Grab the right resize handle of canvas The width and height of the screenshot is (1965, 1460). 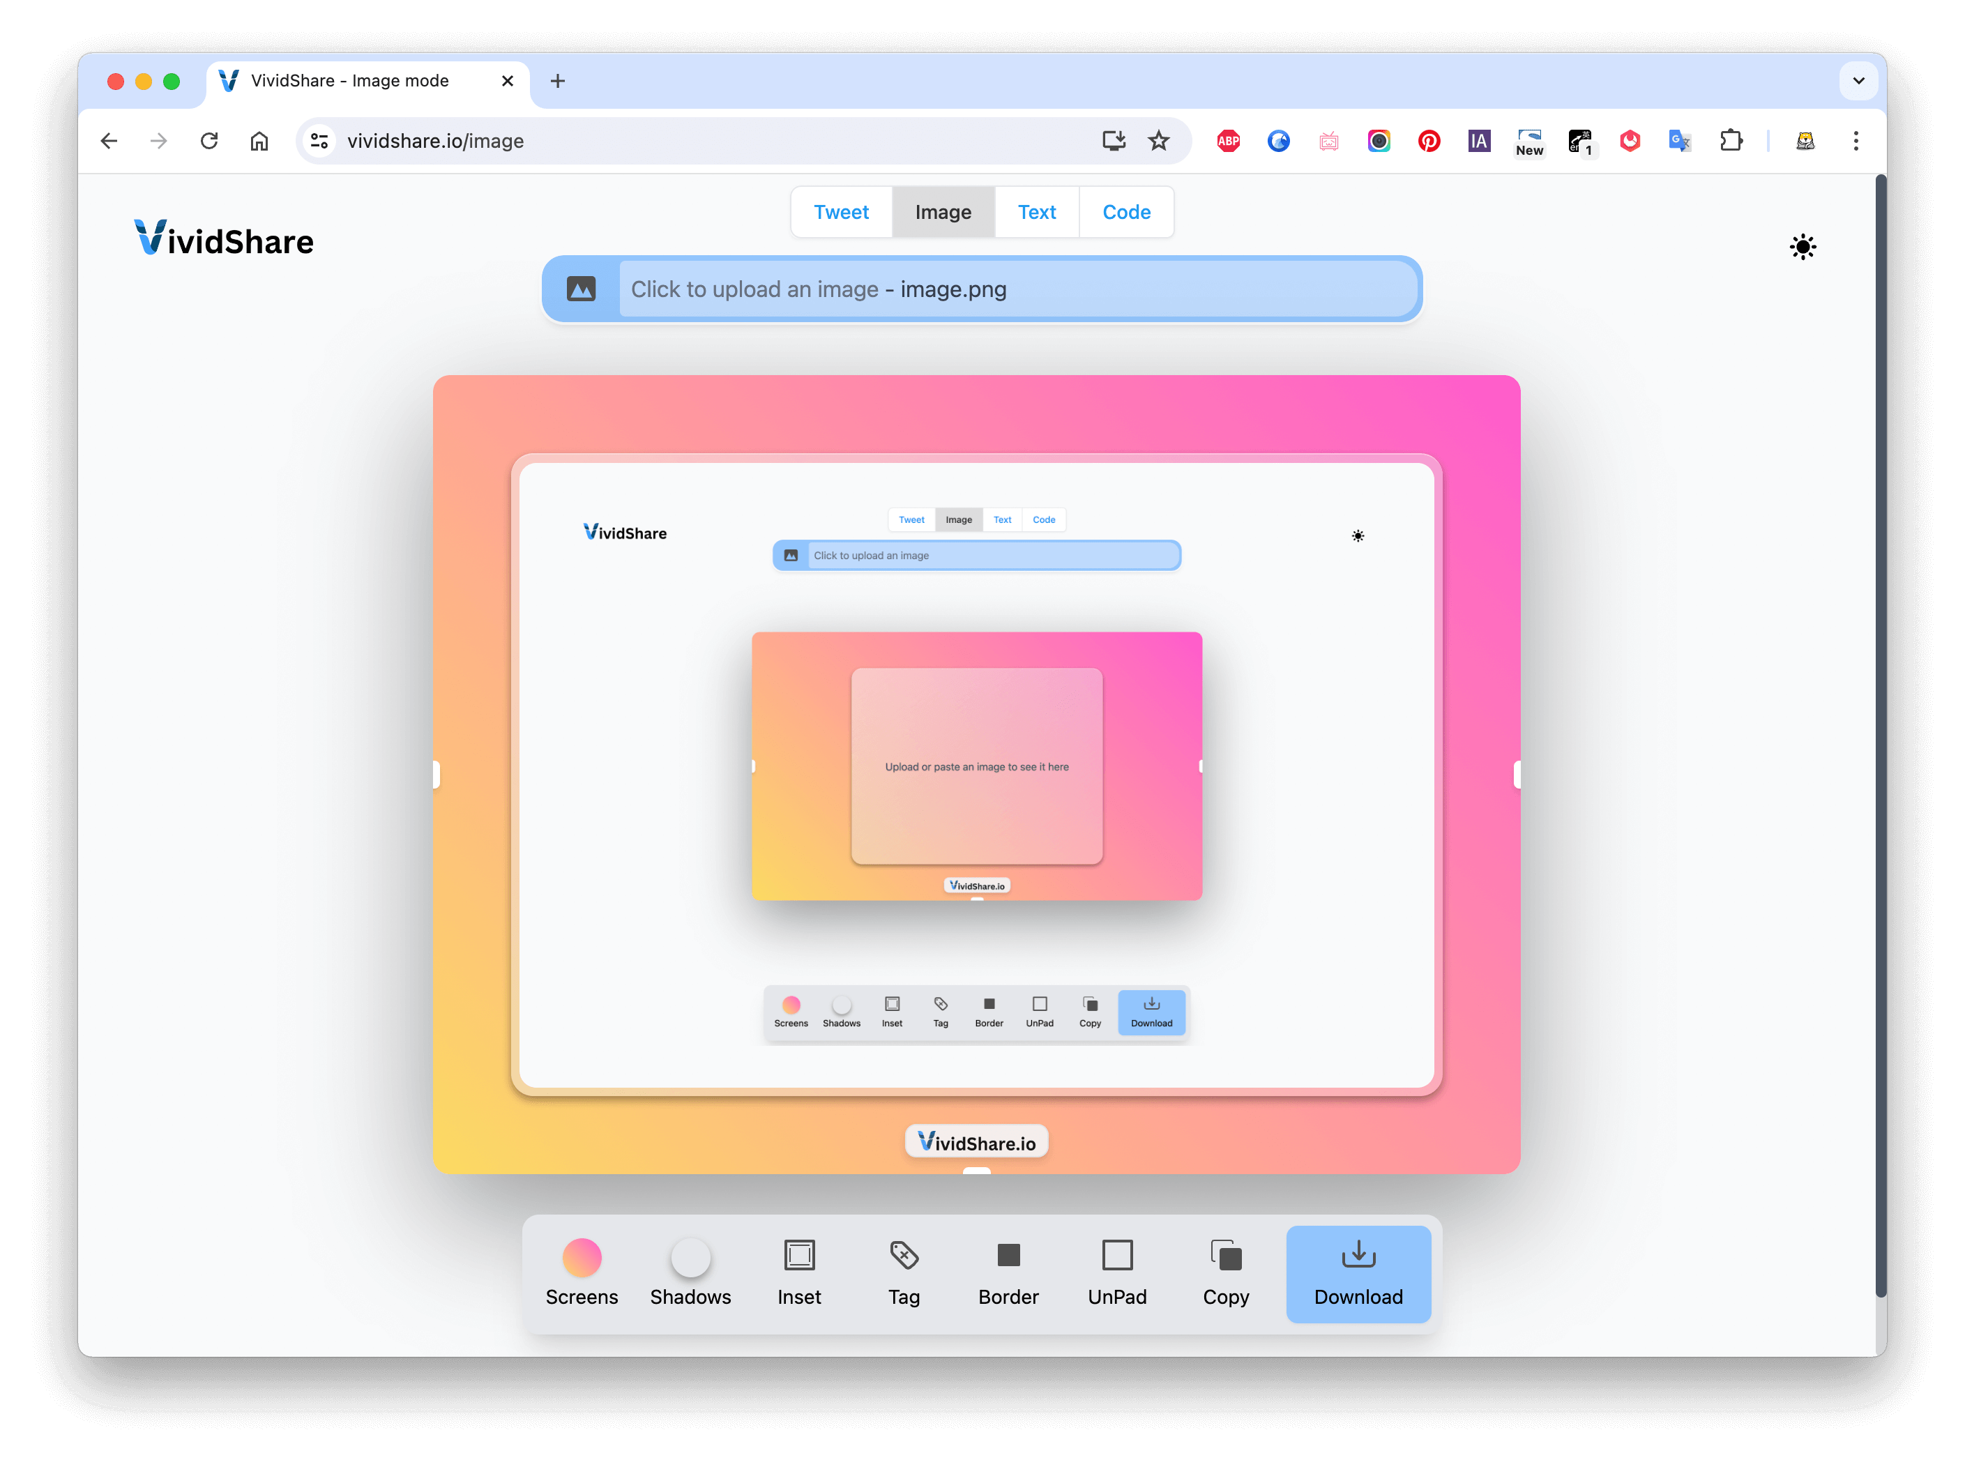[x=1517, y=775]
